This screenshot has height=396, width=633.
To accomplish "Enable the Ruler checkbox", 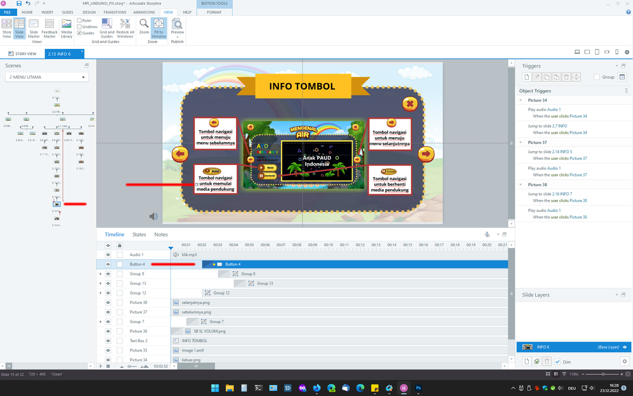I will 79,20.
